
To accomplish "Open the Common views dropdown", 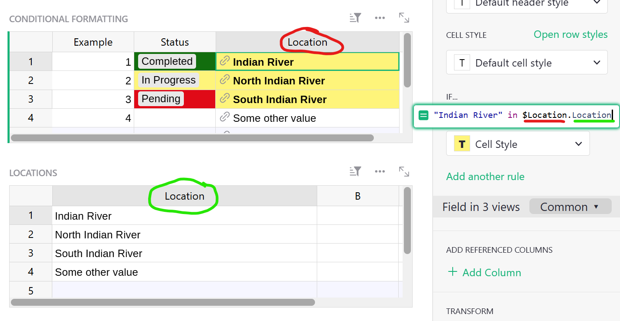I will (570, 206).
